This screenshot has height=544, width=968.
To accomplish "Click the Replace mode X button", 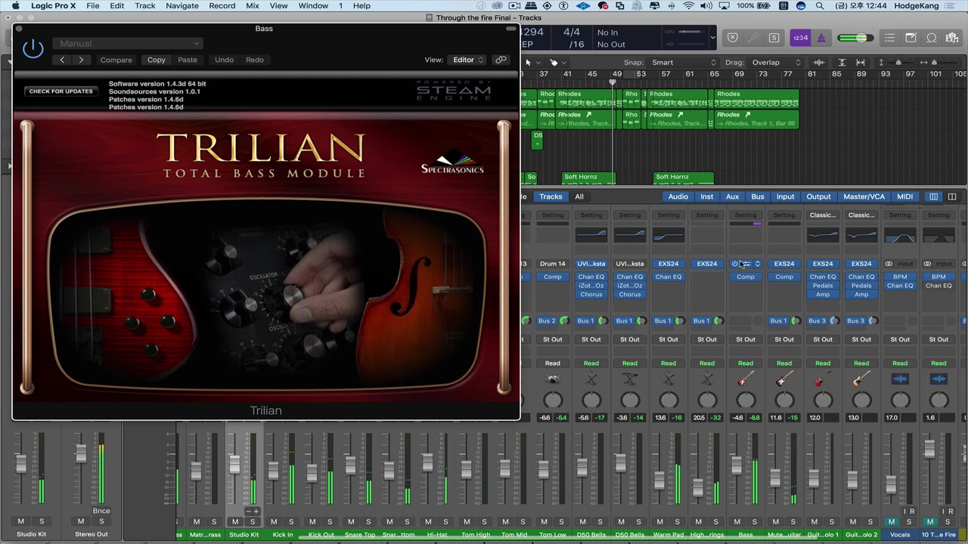I will (x=732, y=38).
